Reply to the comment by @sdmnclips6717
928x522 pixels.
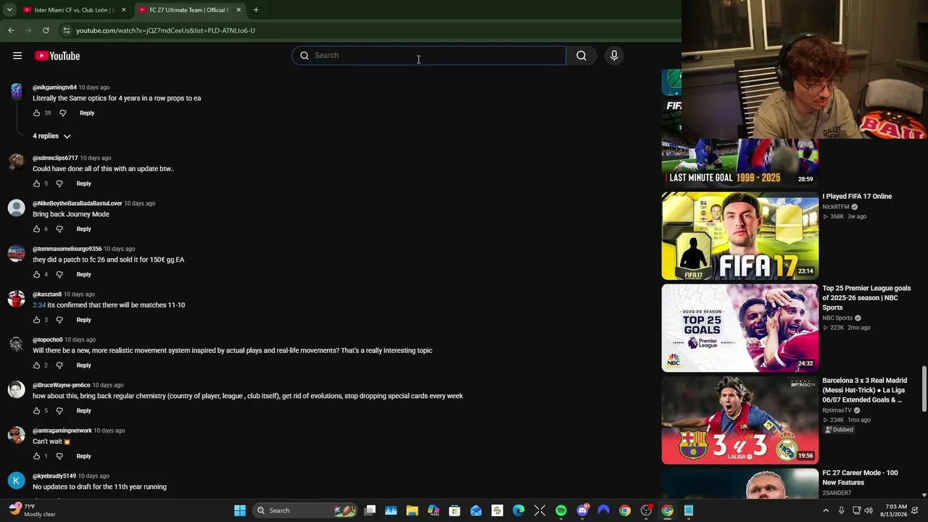pyautogui.click(x=84, y=183)
